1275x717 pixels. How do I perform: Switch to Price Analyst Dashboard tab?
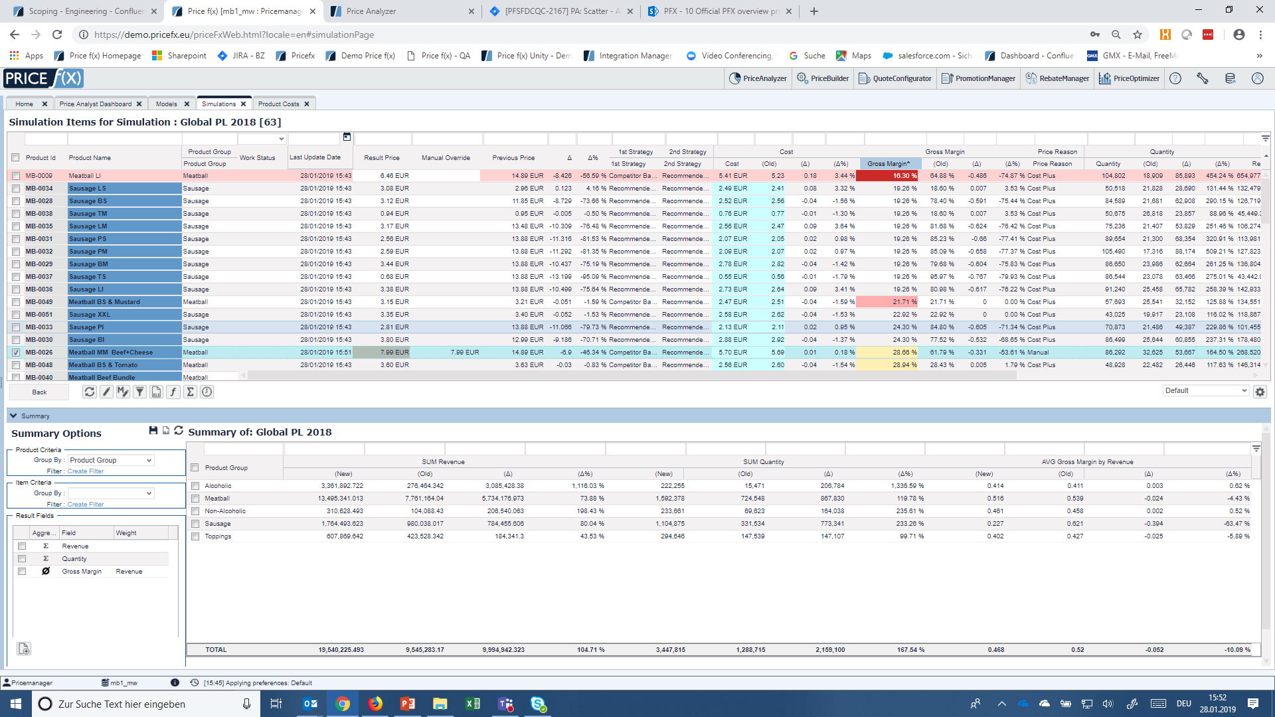95,104
